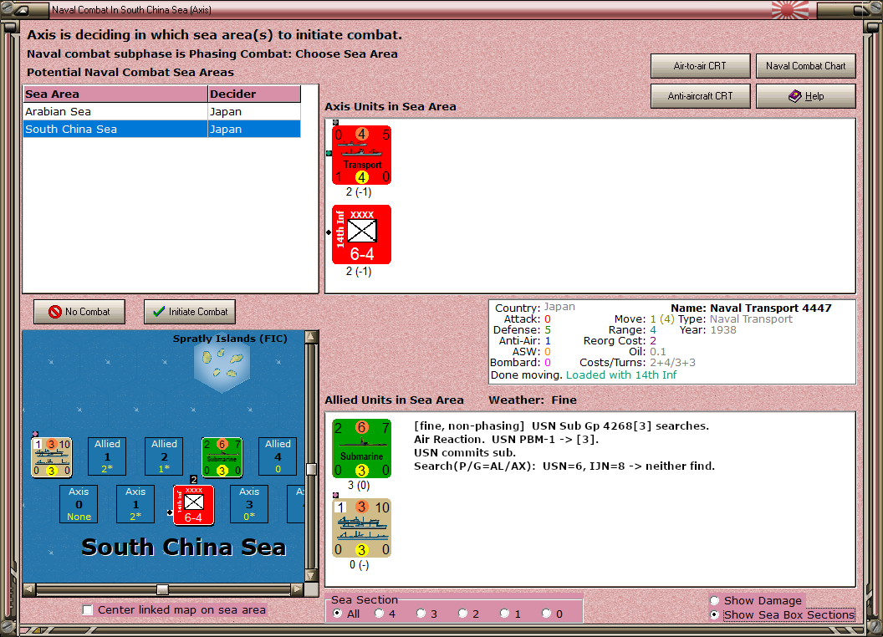883x637 pixels.
Task: Click the Decider column header
Action: pyautogui.click(x=254, y=94)
